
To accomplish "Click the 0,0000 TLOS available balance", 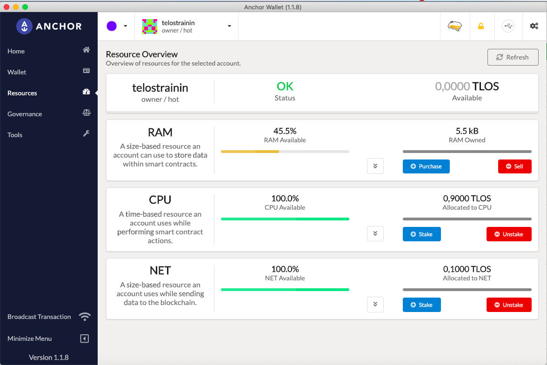I will pyautogui.click(x=467, y=86).
